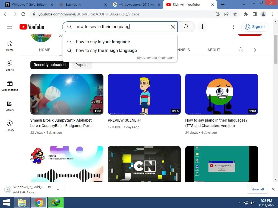Screen dimensions: 278x208
Task: Open PREVIEW SCENE #1 video title
Action: [x=125, y=120]
